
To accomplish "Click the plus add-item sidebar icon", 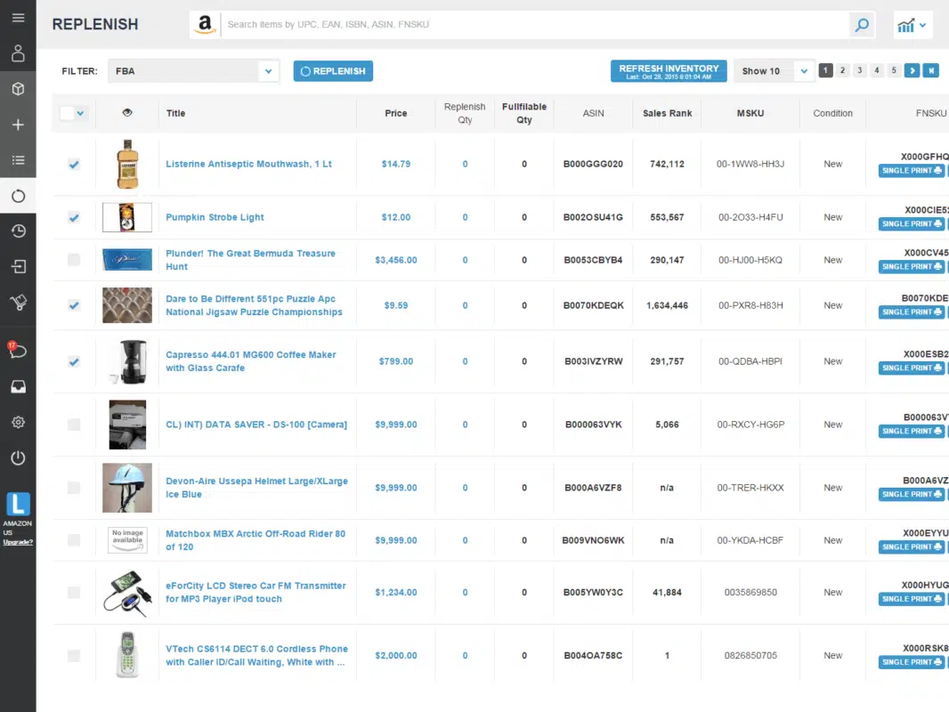I will coord(18,125).
